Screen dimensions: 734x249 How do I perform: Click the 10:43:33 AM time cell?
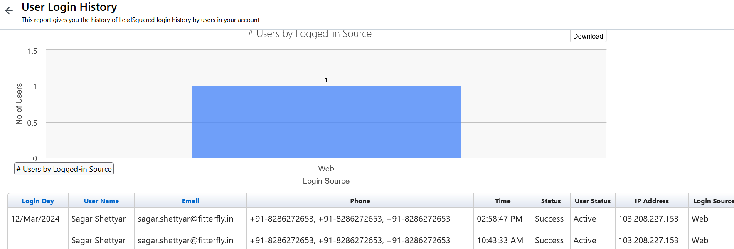(500, 241)
